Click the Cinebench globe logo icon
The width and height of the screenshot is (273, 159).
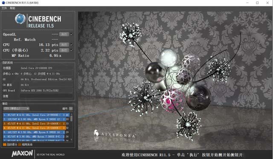[20, 19]
